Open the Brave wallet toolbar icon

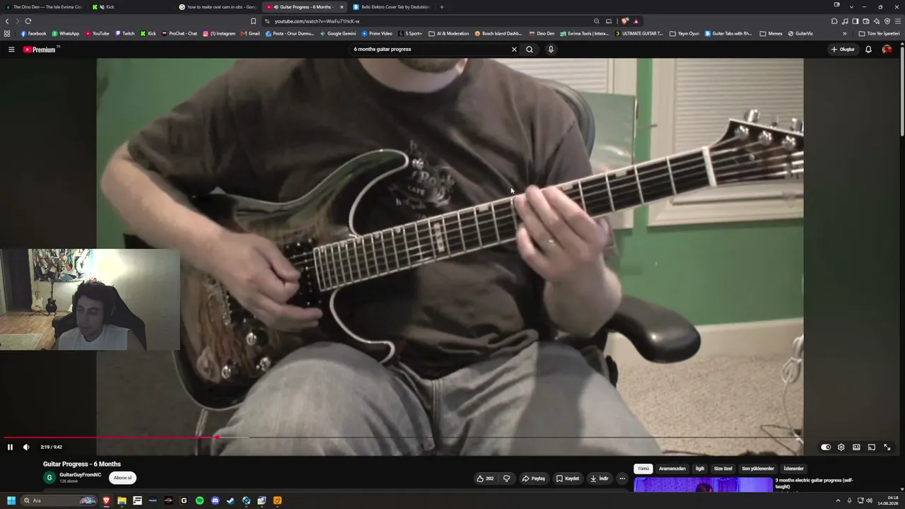click(x=866, y=21)
